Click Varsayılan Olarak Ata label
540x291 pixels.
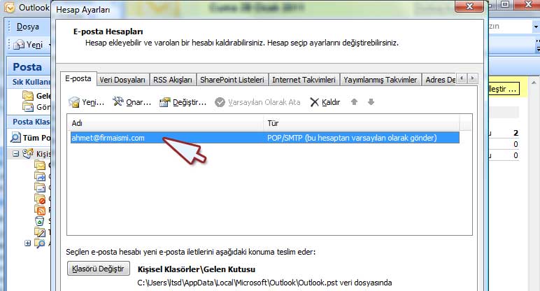pyautogui.click(x=264, y=102)
